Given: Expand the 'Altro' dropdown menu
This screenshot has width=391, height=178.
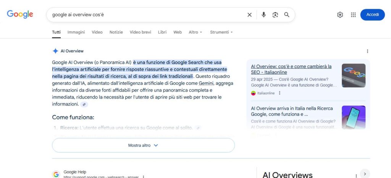Looking at the screenshot, I should point(195,32).
